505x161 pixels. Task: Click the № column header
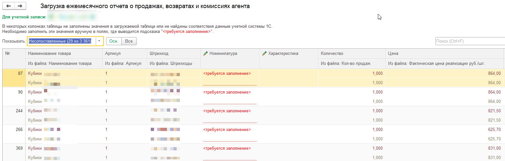[14, 58]
